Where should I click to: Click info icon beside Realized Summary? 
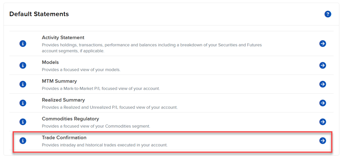pos(23,103)
